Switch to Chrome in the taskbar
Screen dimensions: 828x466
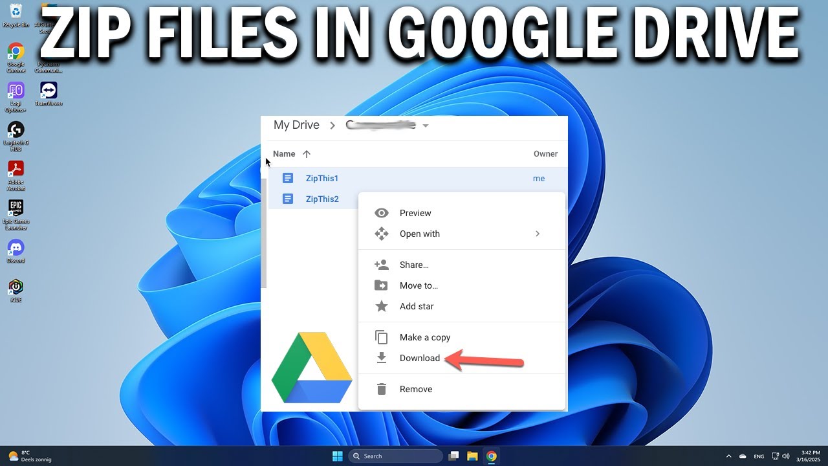tap(491, 456)
